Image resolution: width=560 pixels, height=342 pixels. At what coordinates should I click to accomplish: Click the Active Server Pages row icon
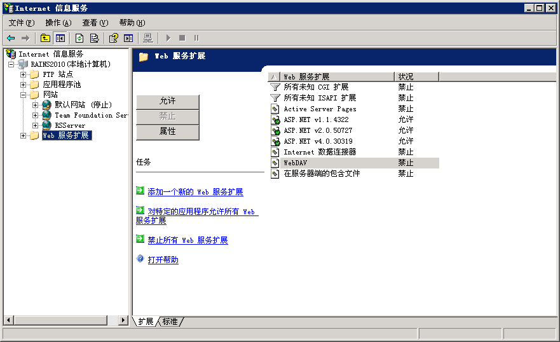coord(275,109)
